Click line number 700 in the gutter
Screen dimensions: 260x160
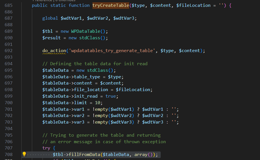click(x=9, y=103)
